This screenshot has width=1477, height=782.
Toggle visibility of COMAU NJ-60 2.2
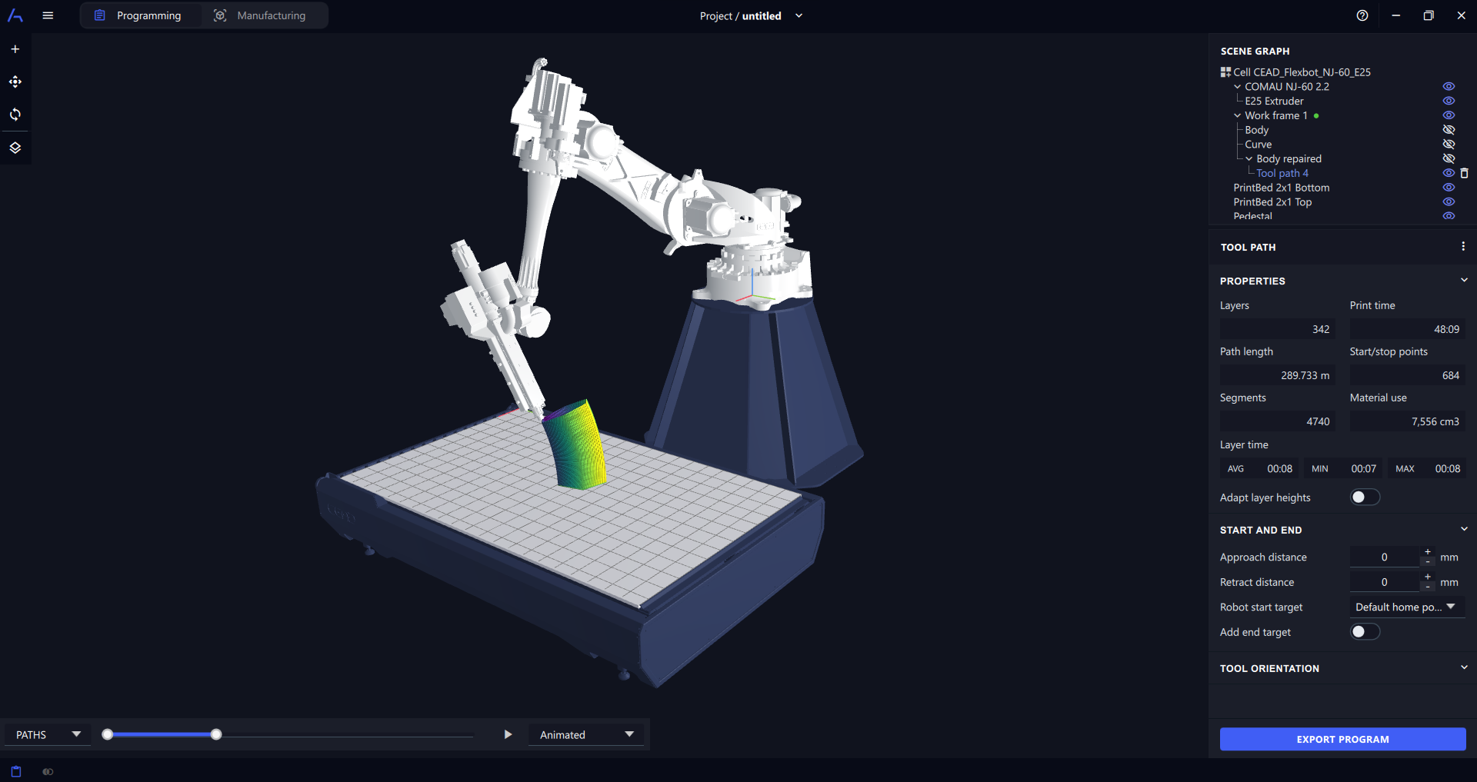[x=1449, y=87]
